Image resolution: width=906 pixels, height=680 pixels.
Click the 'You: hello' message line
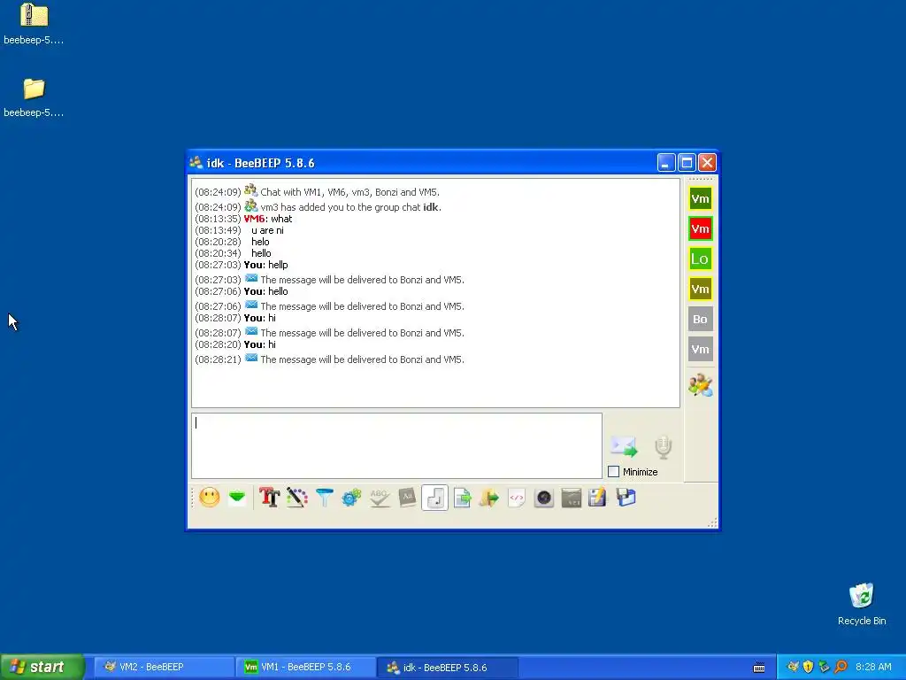pos(265,291)
